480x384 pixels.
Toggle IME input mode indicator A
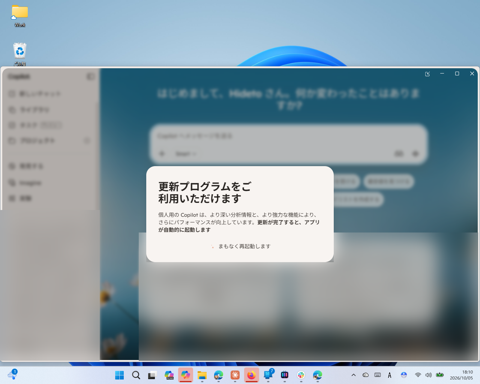coord(390,375)
